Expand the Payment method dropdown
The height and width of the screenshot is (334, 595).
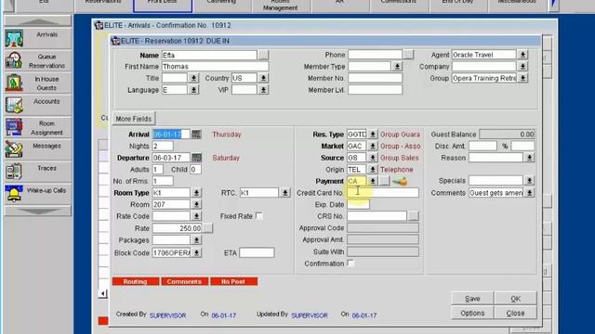373,181
